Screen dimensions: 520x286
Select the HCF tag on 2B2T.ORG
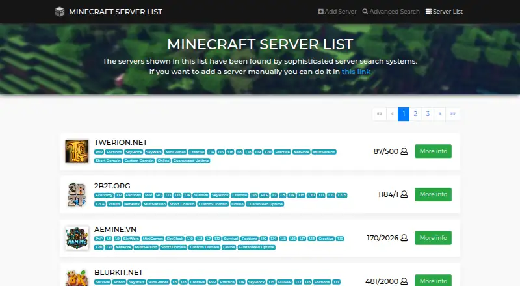click(x=265, y=195)
